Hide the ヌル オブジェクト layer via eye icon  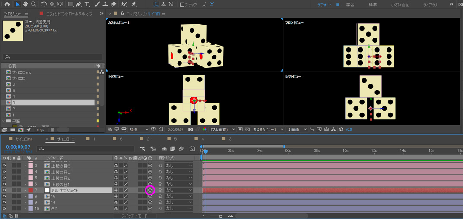pyautogui.click(x=4, y=190)
